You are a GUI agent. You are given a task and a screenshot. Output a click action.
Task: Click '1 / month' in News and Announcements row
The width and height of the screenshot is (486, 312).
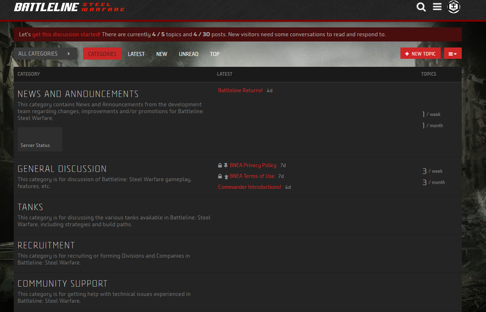tap(433, 126)
